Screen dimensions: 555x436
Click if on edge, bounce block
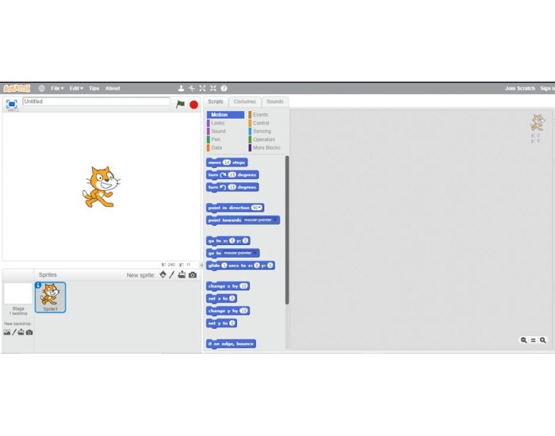point(231,343)
